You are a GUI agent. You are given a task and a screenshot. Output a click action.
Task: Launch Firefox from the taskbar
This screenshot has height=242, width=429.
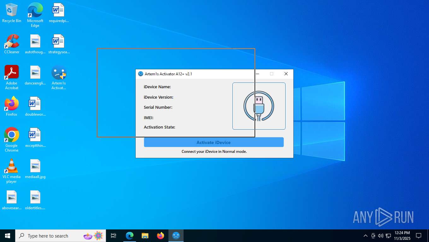161,236
